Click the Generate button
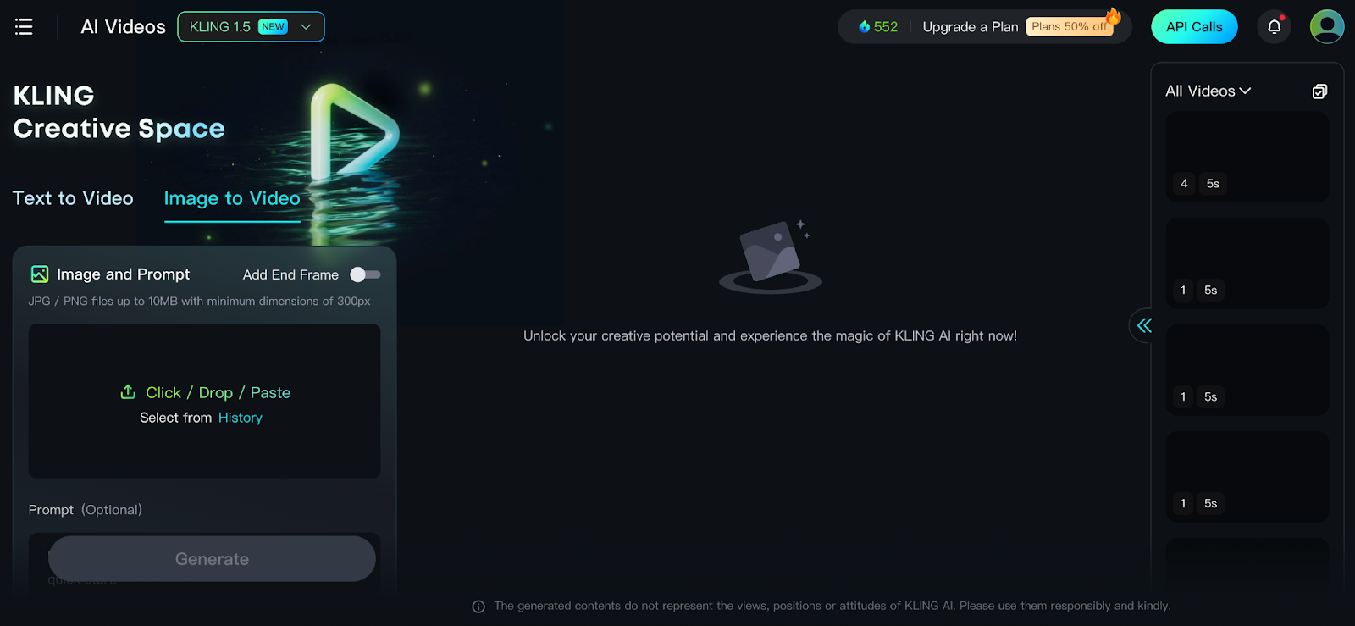1355x626 pixels. pyautogui.click(x=212, y=559)
